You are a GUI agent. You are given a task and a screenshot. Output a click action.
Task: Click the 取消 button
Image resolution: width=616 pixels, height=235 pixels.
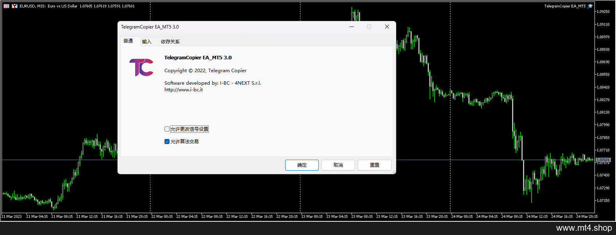338,165
